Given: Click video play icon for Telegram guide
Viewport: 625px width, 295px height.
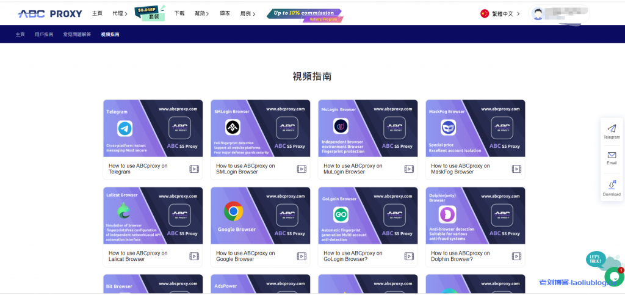Looking at the screenshot, I should tap(194, 169).
